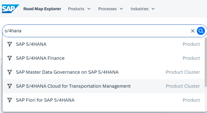Click Product label on SAP S/4HANA row
This screenshot has height=113, width=207.
(191, 44)
